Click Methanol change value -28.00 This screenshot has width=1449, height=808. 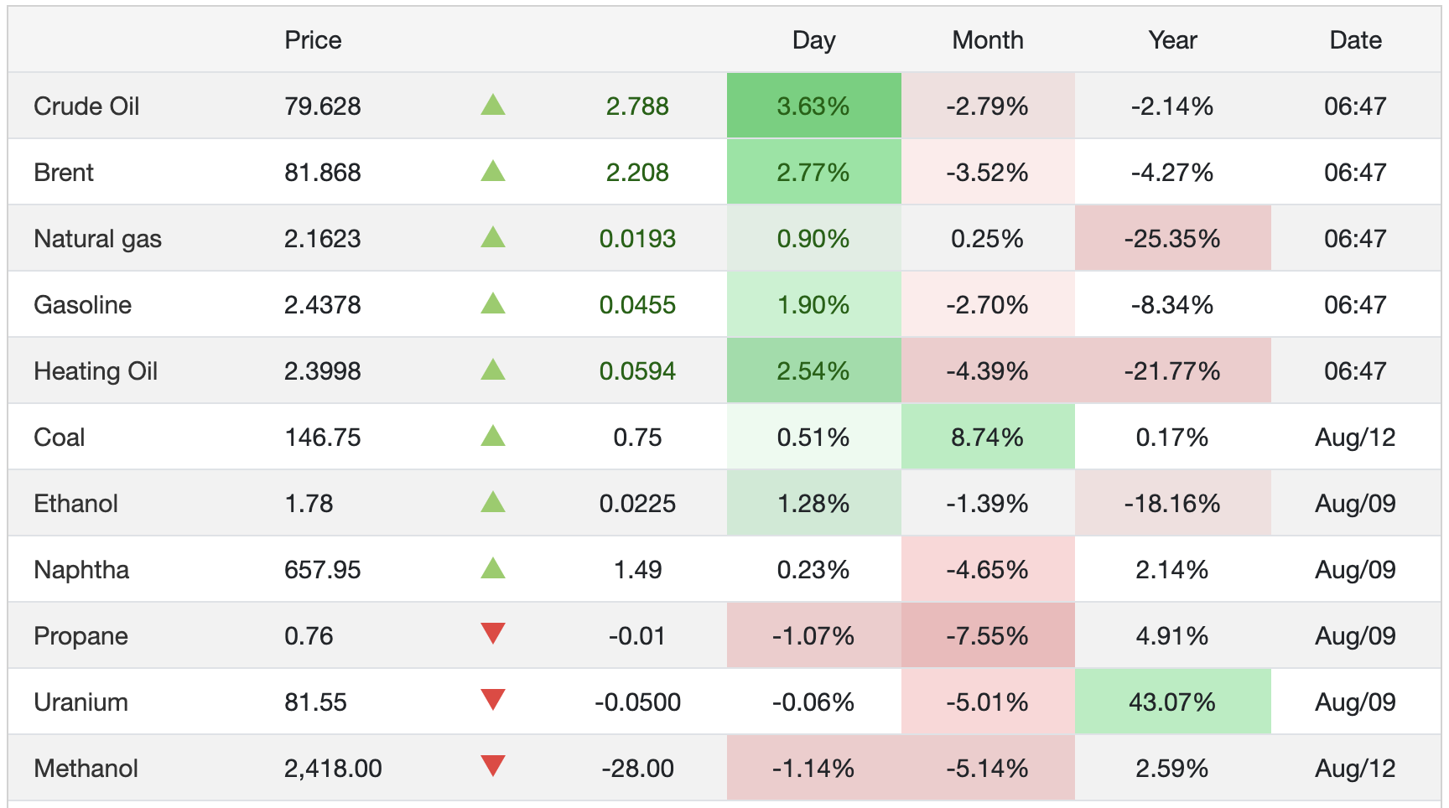pos(637,769)
